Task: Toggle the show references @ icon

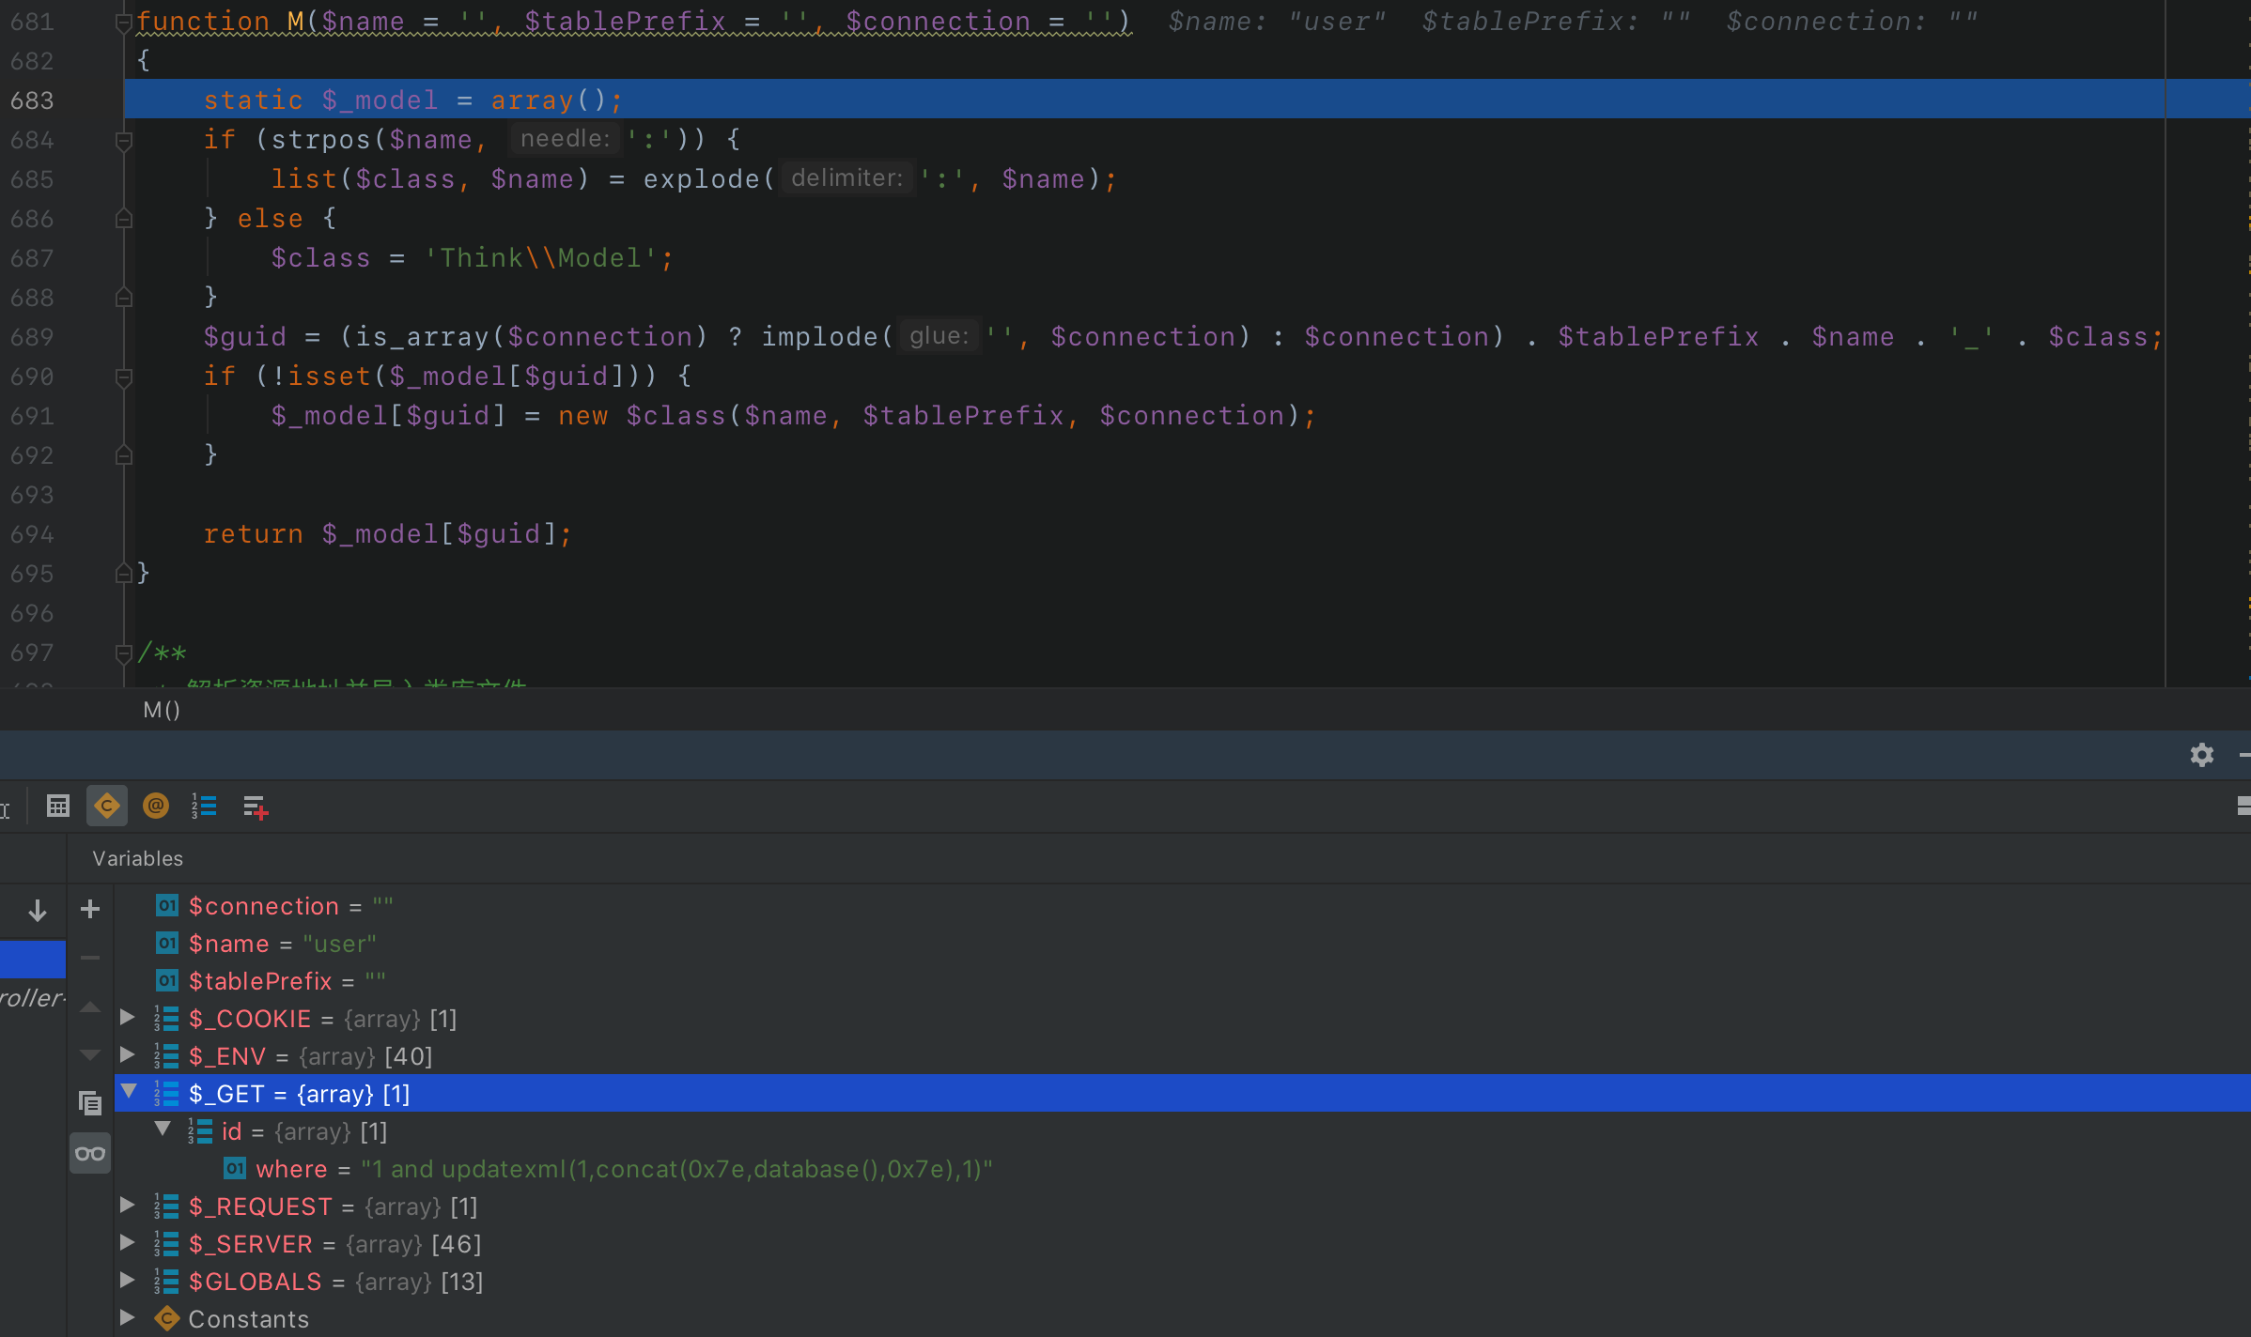Action: pos(156,806)
